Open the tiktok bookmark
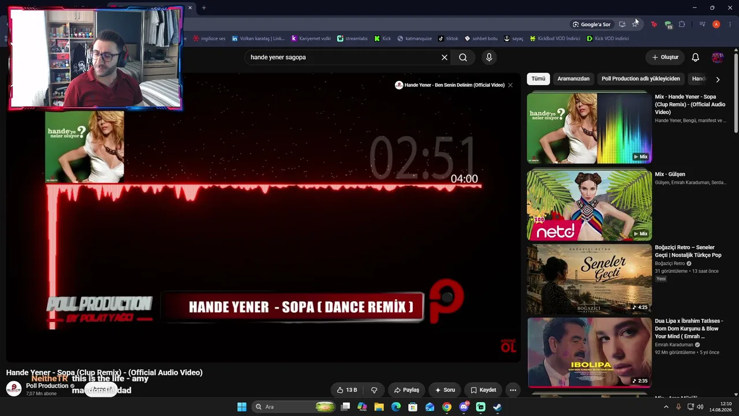Image resolution: width=739 pixels, height=416 pixels. (x=448, y=39)
